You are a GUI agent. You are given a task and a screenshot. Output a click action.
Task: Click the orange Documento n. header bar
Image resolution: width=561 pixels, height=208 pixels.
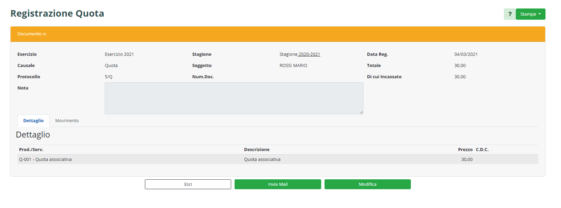click(278, 34)
